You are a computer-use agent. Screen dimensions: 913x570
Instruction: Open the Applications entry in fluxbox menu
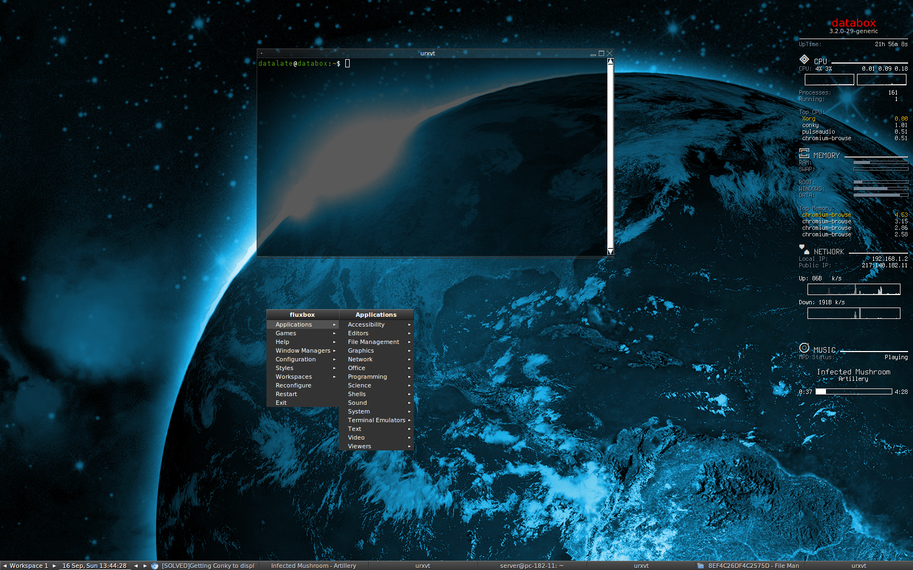[x=302, y=324]
